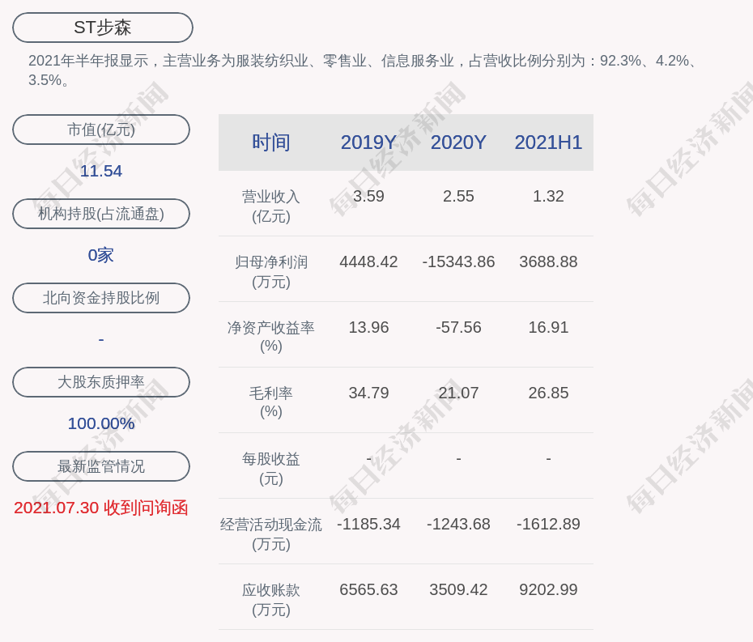Click the 机构持股(占流通盘) pill
Viewport: 753px width, 642px height.
[x=101, y=214]
